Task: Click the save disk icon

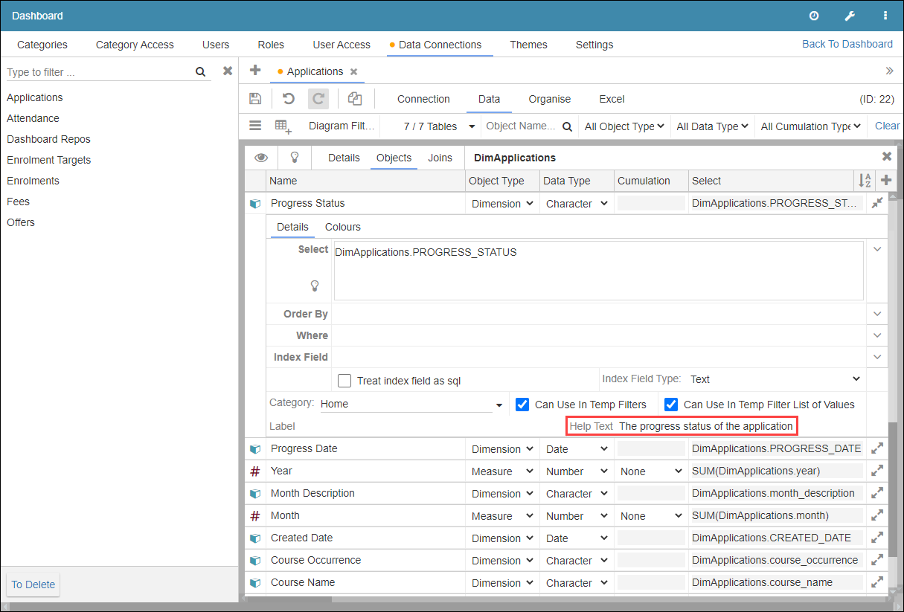Action: coord(255,99)
